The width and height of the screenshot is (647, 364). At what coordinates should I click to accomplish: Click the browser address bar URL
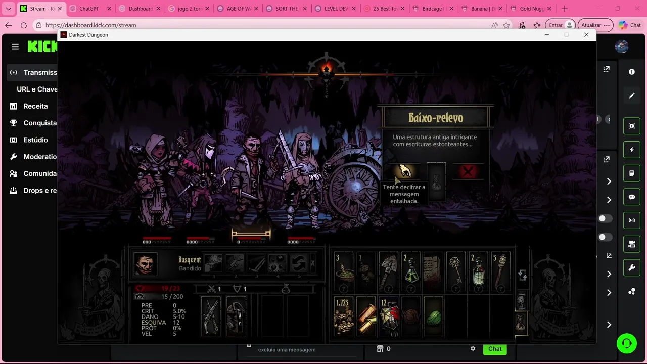(90, 25)
